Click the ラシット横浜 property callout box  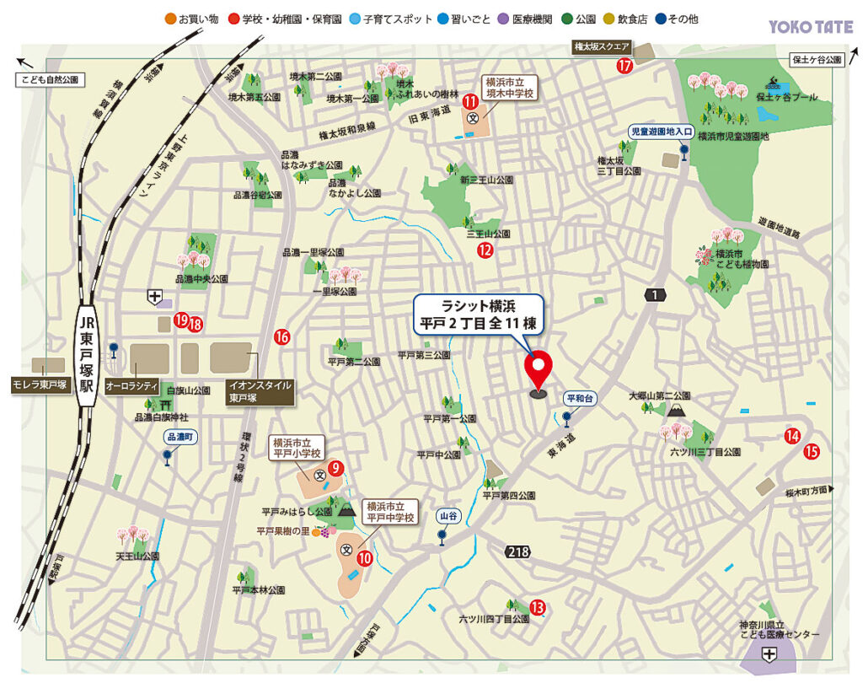(480, 314)
